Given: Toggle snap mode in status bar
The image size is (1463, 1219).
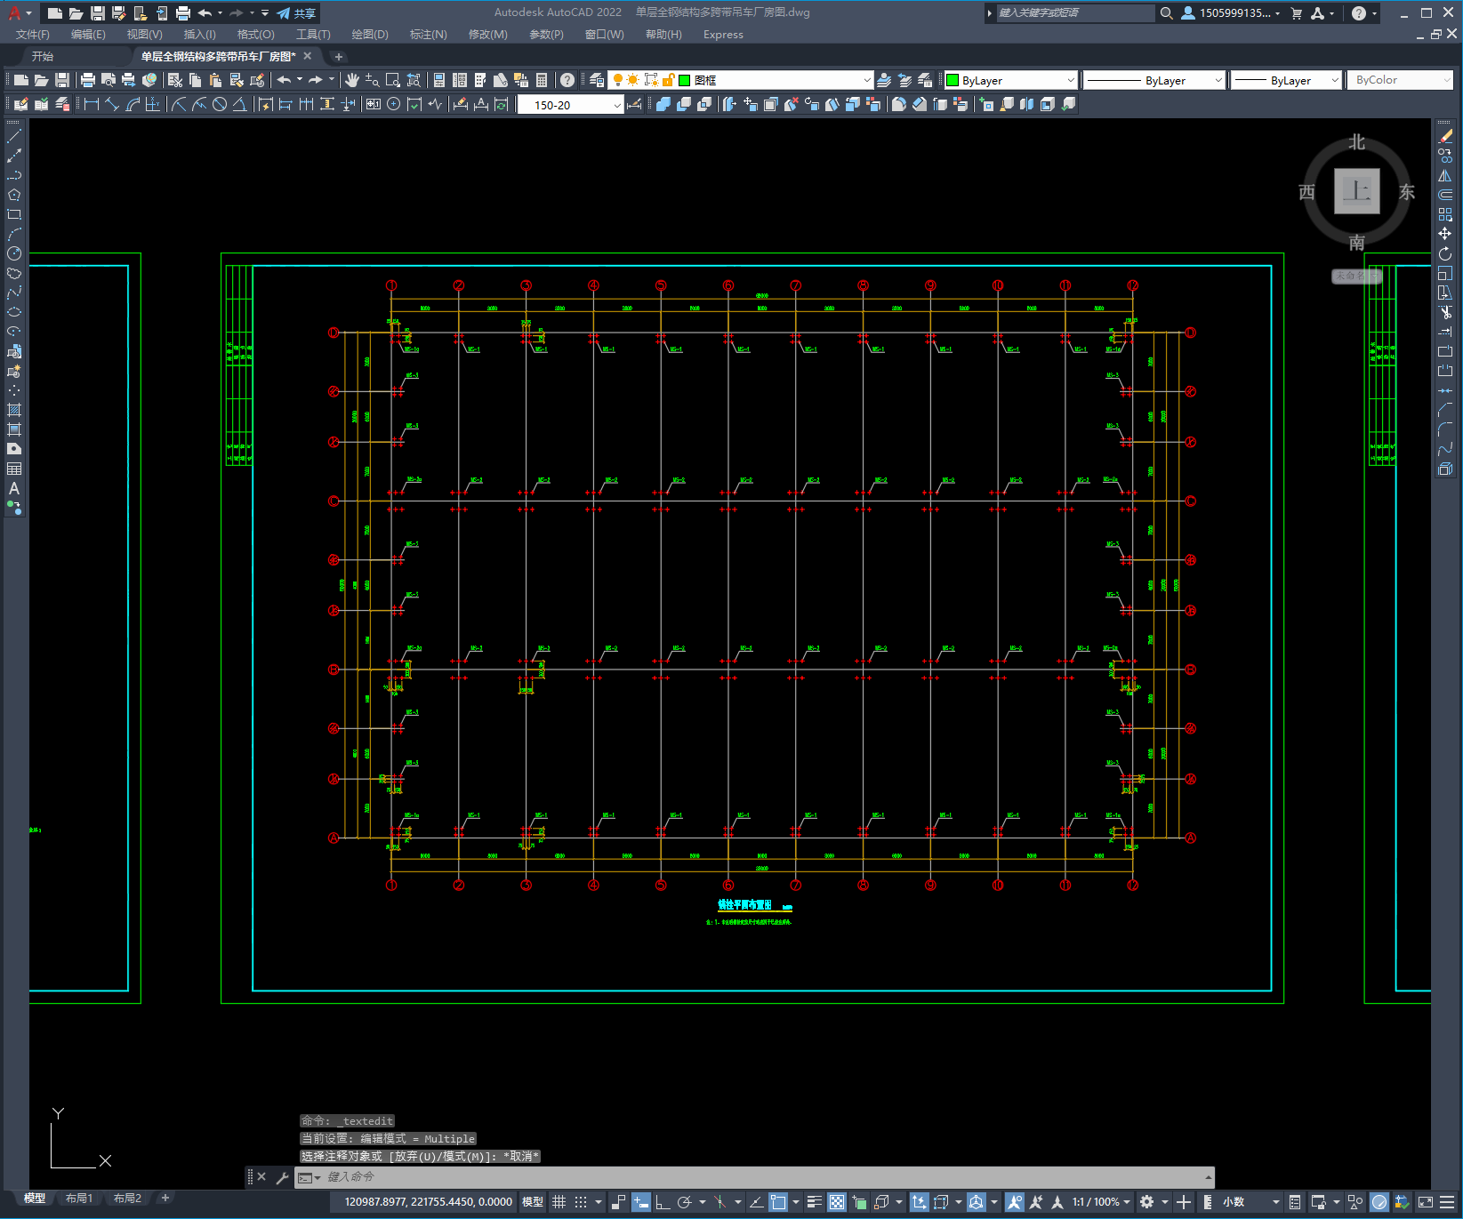Looking at the screenshot, I should tap(581, 1202).
